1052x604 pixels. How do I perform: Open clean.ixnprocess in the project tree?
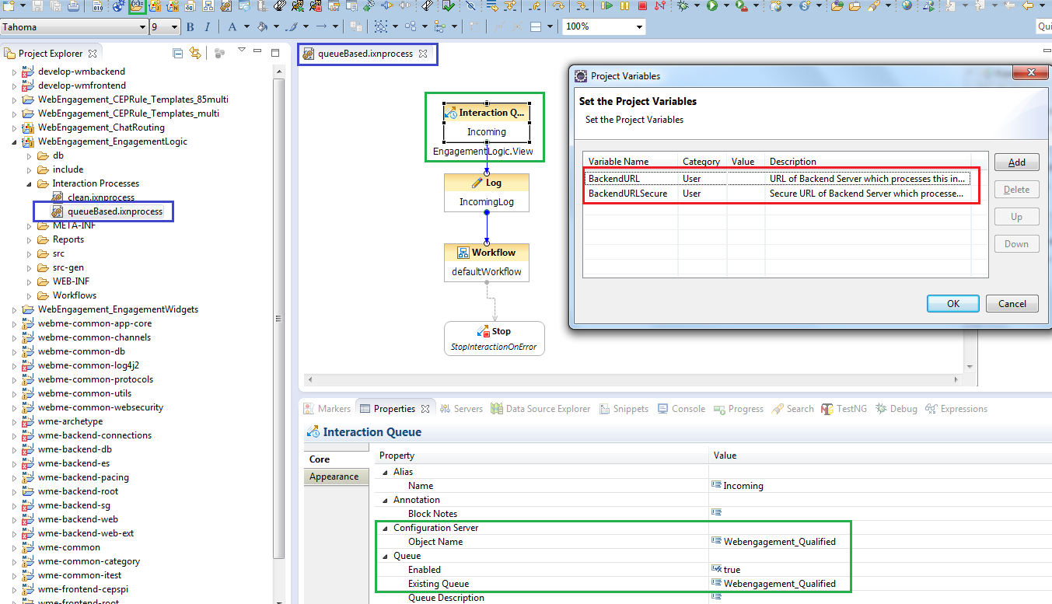100,197
